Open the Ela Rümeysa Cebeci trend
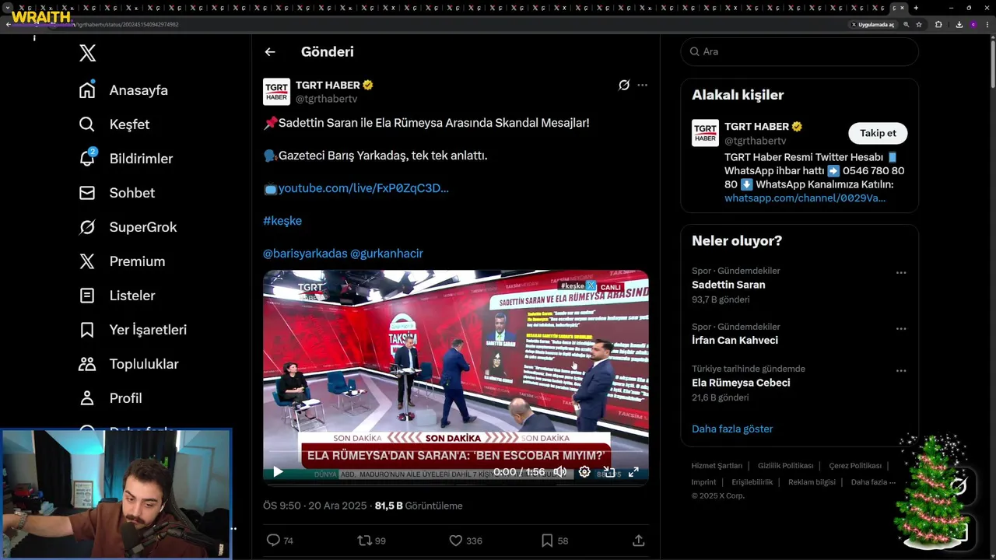The width and height of the screenshot is (996, 560). pyautogui.click(x=741, y=383)
